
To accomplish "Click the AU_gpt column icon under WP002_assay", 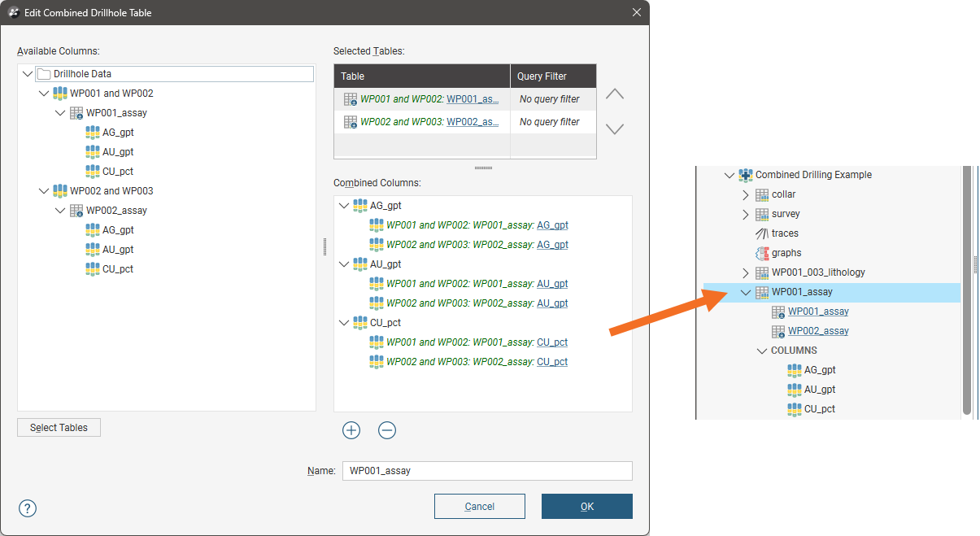I will pos(93,250).
